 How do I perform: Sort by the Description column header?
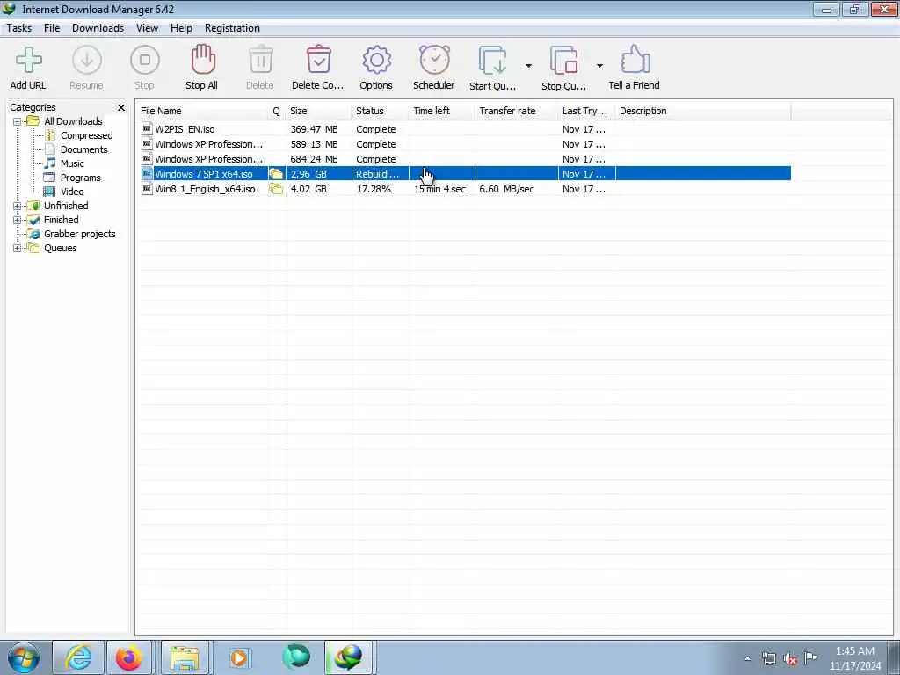pos(702,111)
